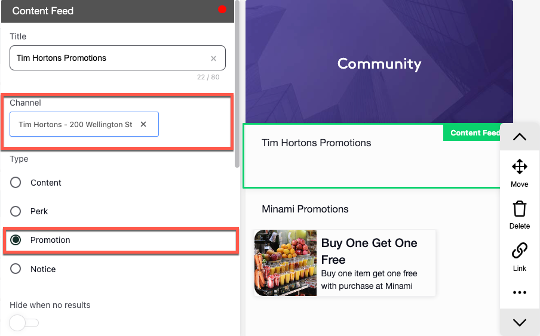
Task: Click the Buy one item get one free description
Action: pos(369,279)
